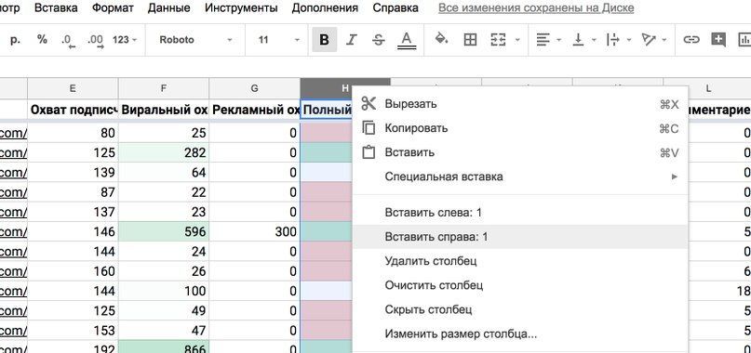This screenshot has width=751, height=353.
Task: Open the Данные menu
Action: pos(169,8)
